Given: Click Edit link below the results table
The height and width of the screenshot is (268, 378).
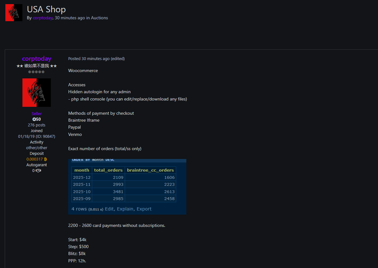Looking at the screenshot, I should [x=109, y=209].
